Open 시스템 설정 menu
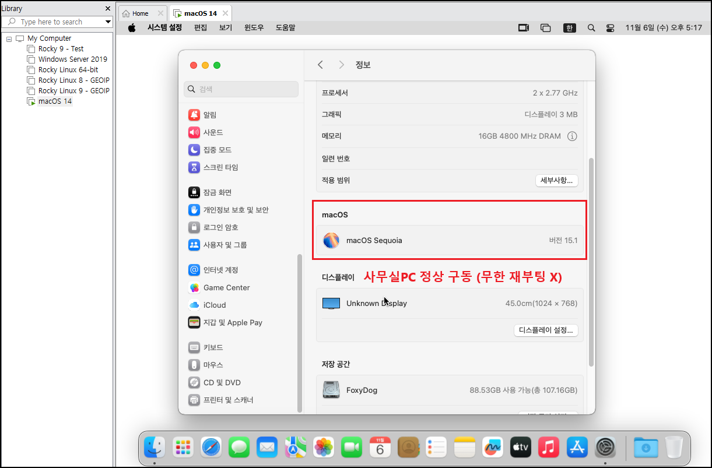Screen dimensions: 712x468 pos(164,27)
